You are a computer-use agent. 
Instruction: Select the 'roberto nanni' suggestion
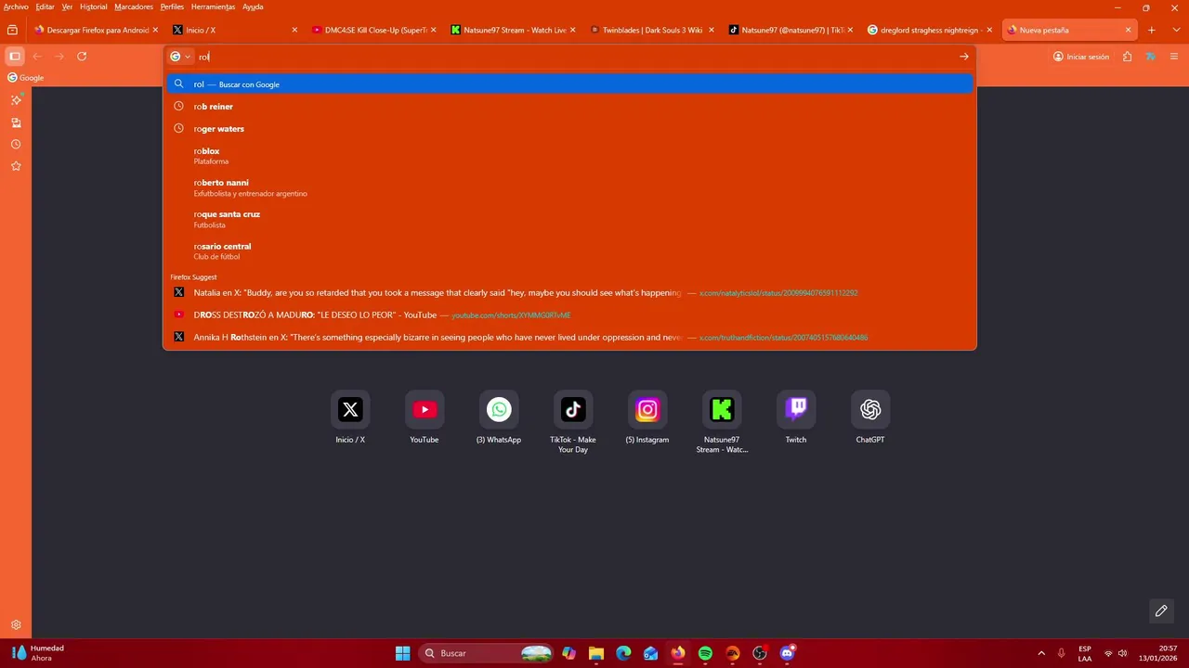tap(569, 187)
